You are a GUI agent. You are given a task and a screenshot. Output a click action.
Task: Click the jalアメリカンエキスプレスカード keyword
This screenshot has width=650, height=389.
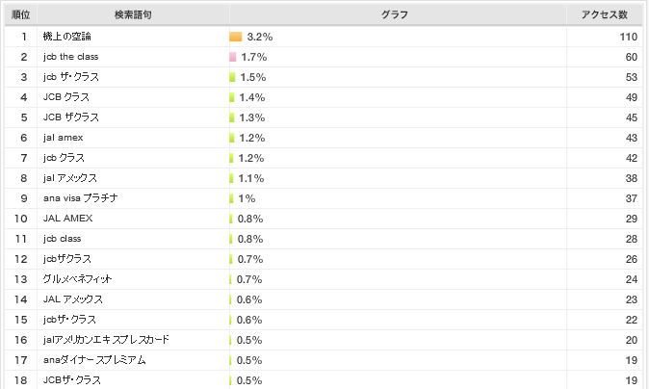coord(106,340)
